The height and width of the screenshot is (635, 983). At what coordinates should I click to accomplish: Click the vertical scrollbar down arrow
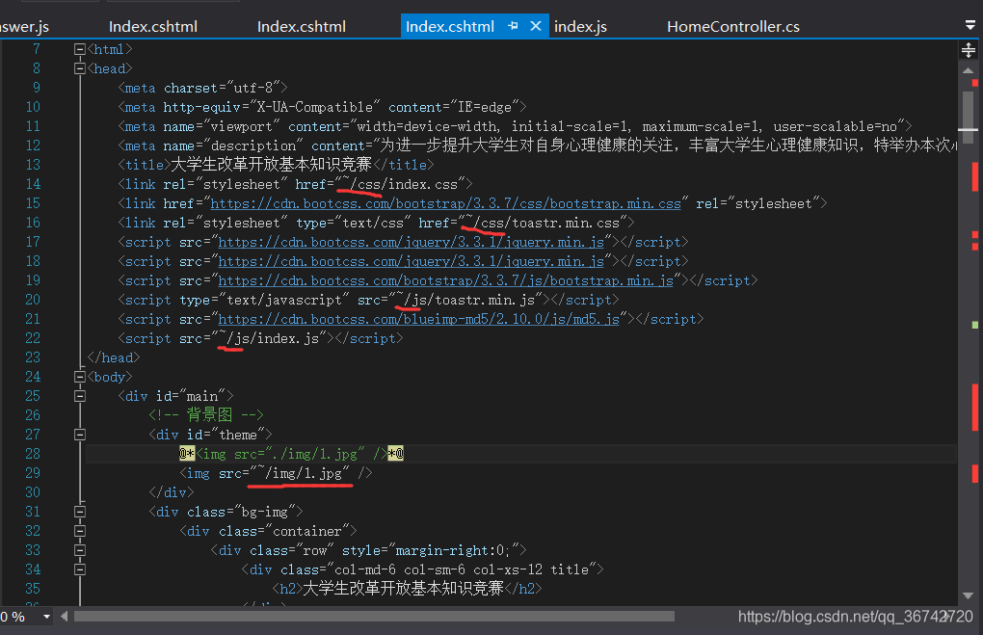coord(969,595)
